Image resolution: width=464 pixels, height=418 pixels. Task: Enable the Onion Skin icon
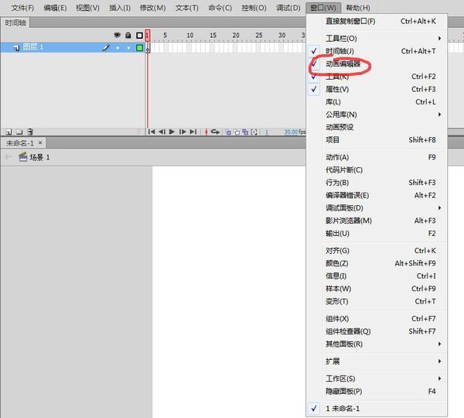pyautogui.click(x=228, y=132)
